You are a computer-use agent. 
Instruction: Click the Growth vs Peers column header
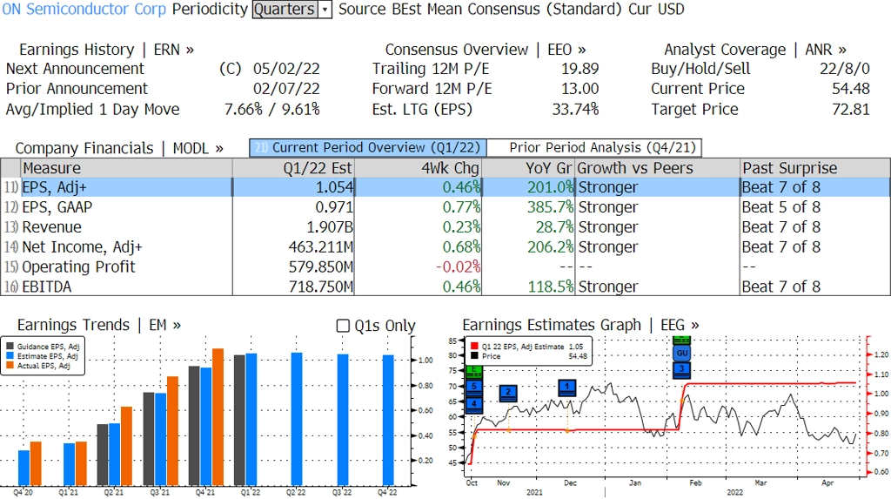click(658, 168)
